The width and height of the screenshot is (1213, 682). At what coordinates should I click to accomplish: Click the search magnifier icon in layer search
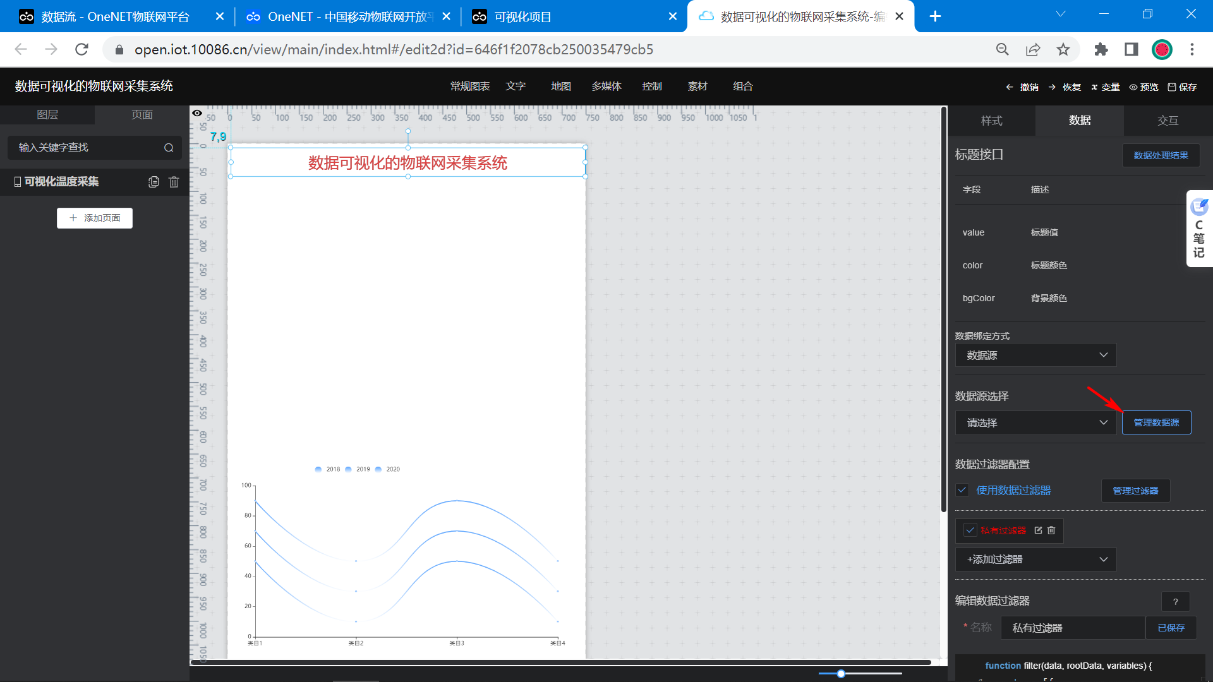(x=169, y=148)
